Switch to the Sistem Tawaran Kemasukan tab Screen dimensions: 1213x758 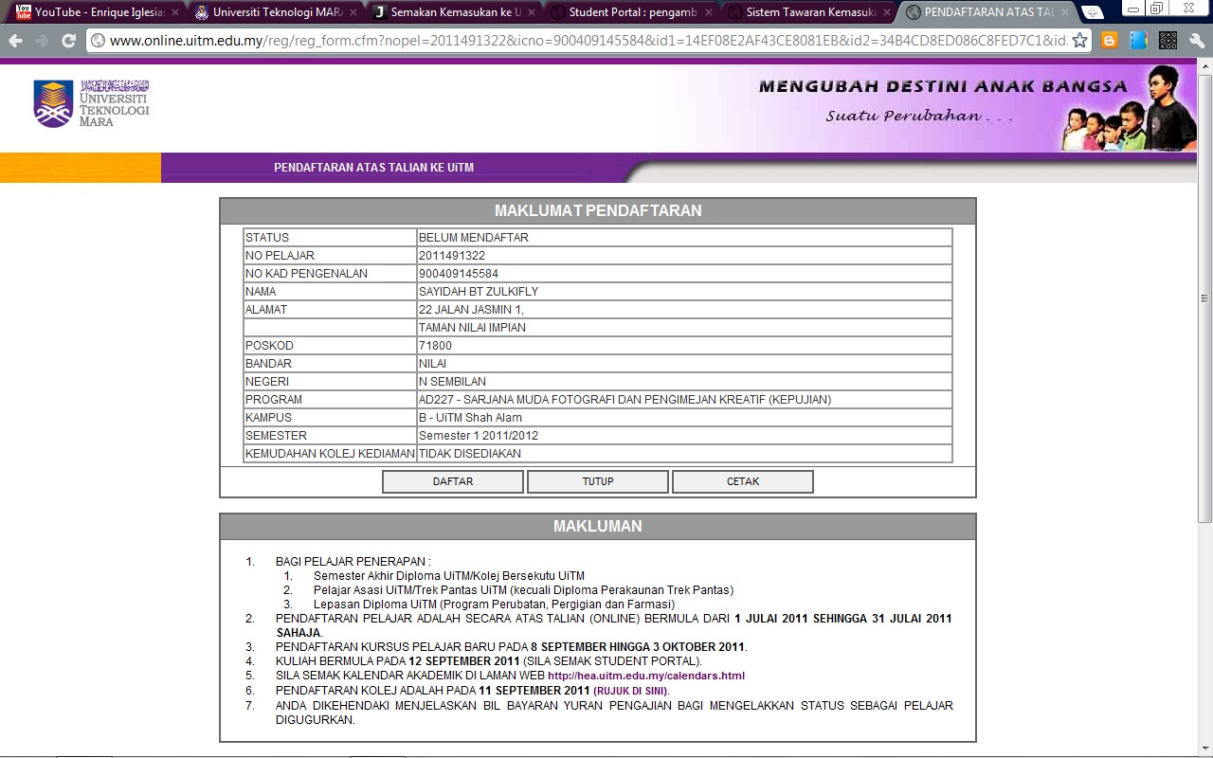[x=806, y=12]
